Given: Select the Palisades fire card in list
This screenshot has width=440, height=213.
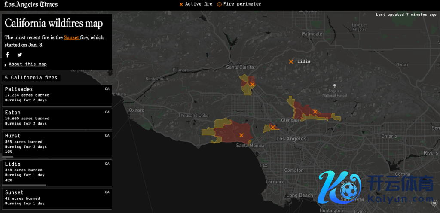Looking at the screenshot, I should pos(57,95).
